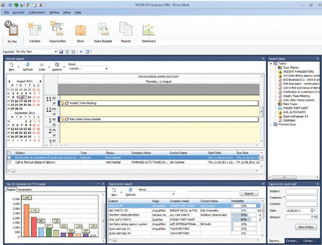Image resolution: width=322 pixels, height=245 pixels.
Task: Open date picker calendar icon in Quick Add
Action: click(312, 210)
